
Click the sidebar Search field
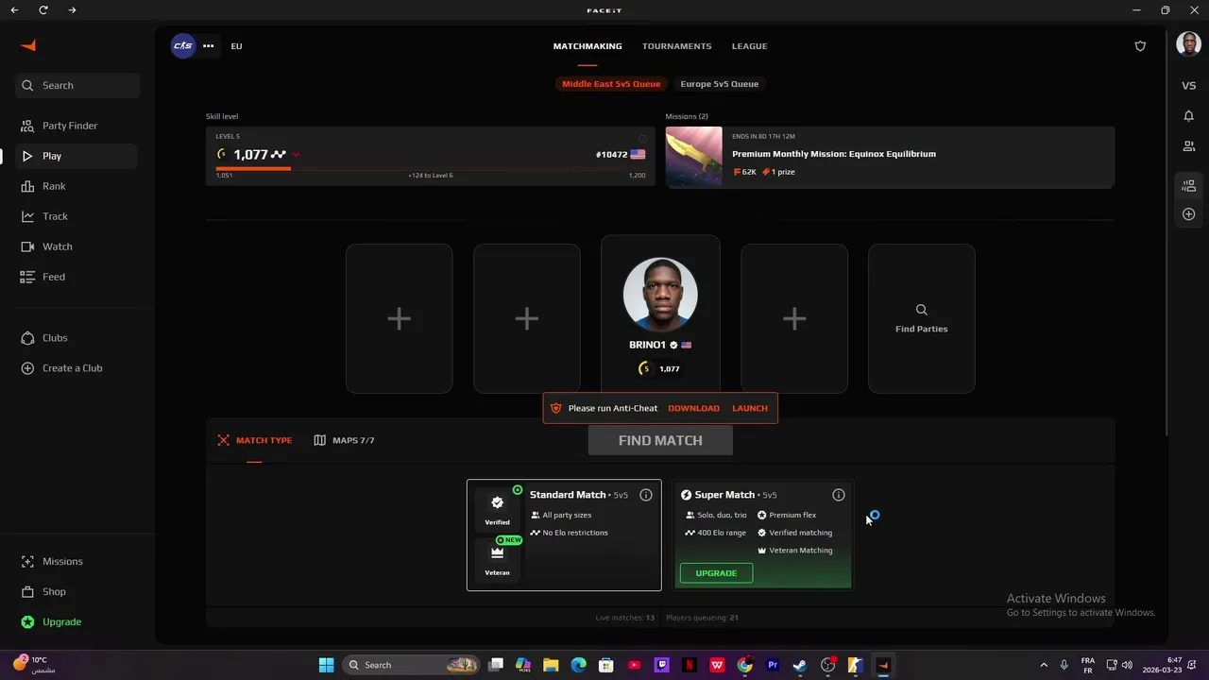pos(77,85)
